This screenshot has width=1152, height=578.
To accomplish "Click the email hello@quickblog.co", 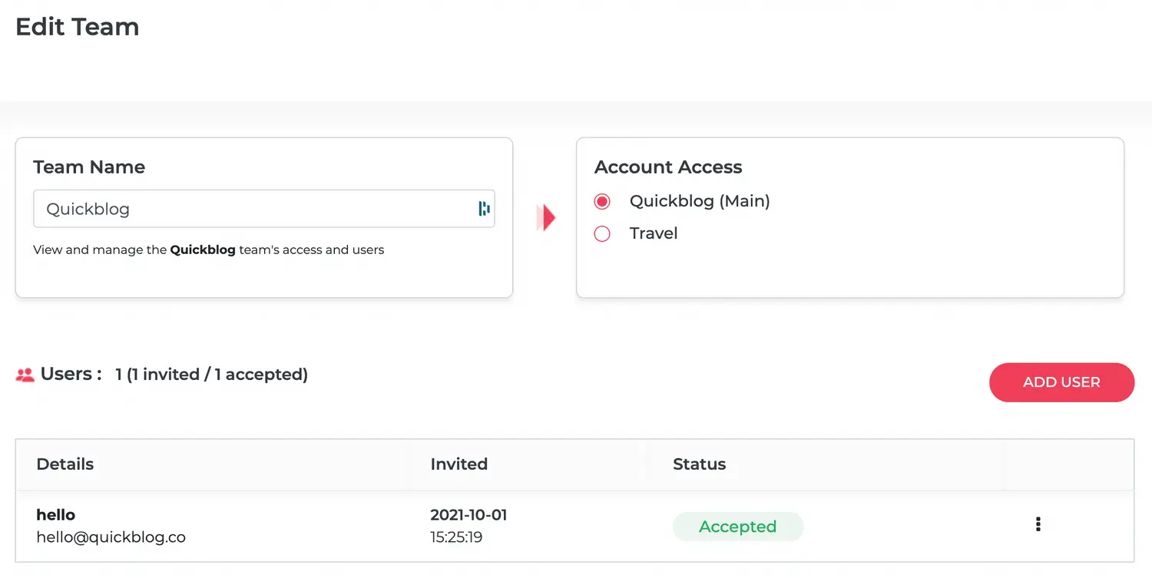I will [x=111, y=537].
